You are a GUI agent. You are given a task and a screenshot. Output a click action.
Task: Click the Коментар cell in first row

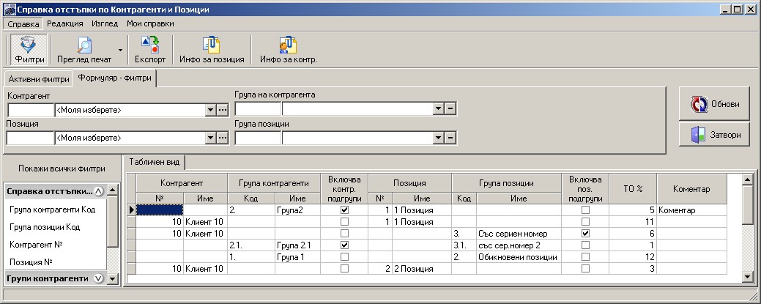(x=691, y=210)
